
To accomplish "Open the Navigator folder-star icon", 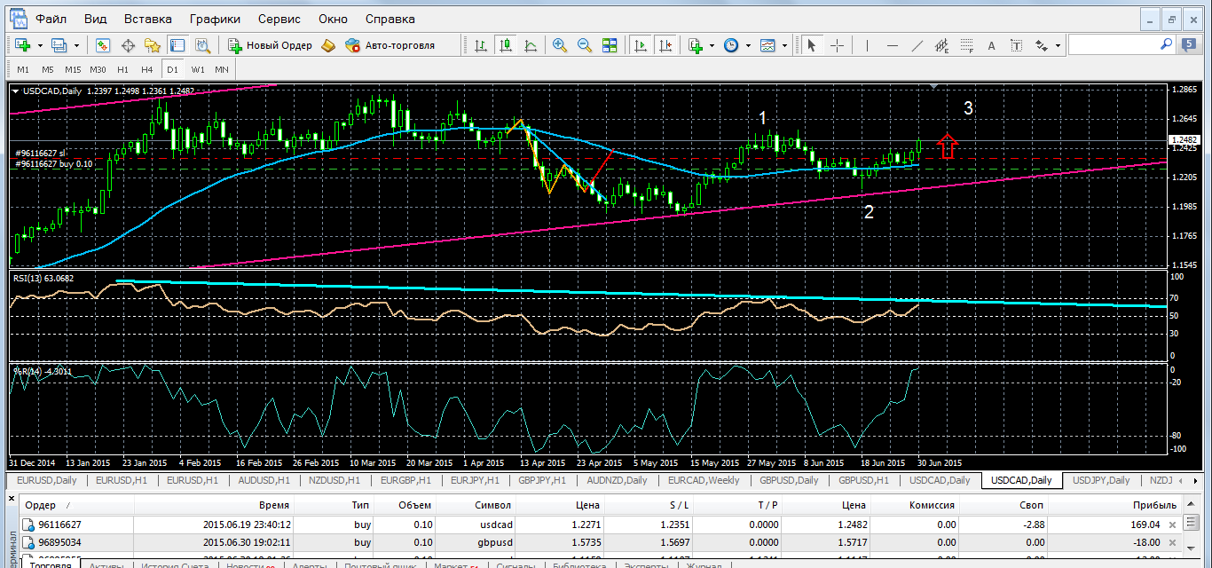I will 153,45.
